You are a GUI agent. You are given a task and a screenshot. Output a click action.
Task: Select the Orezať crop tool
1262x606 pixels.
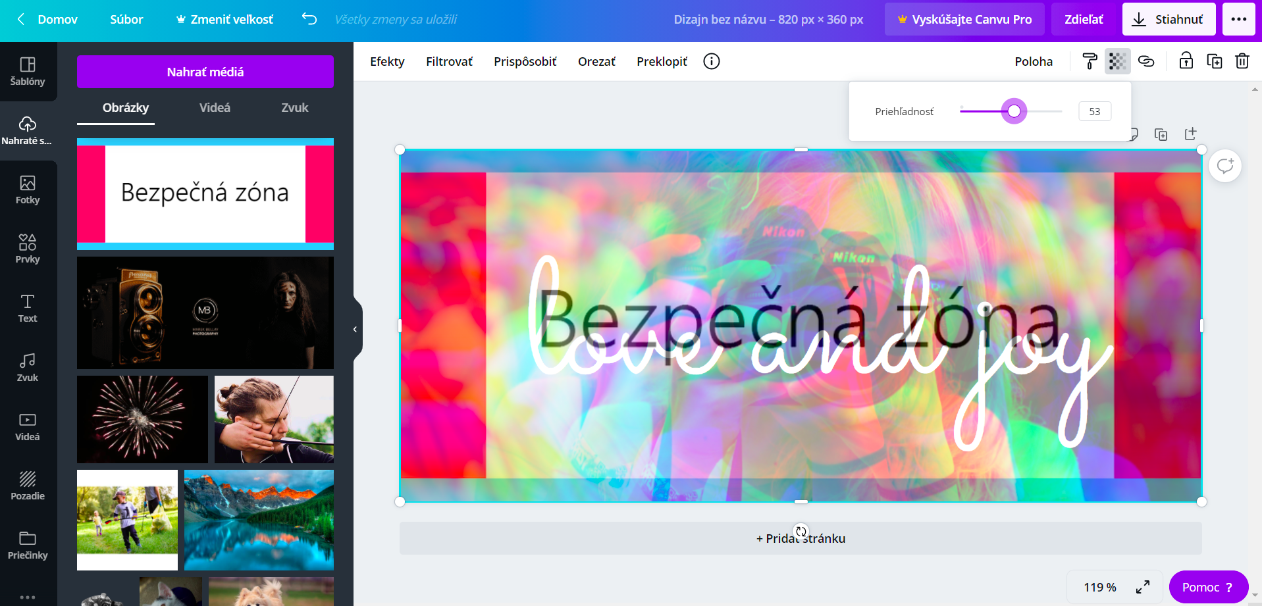(x=596, y=61)
